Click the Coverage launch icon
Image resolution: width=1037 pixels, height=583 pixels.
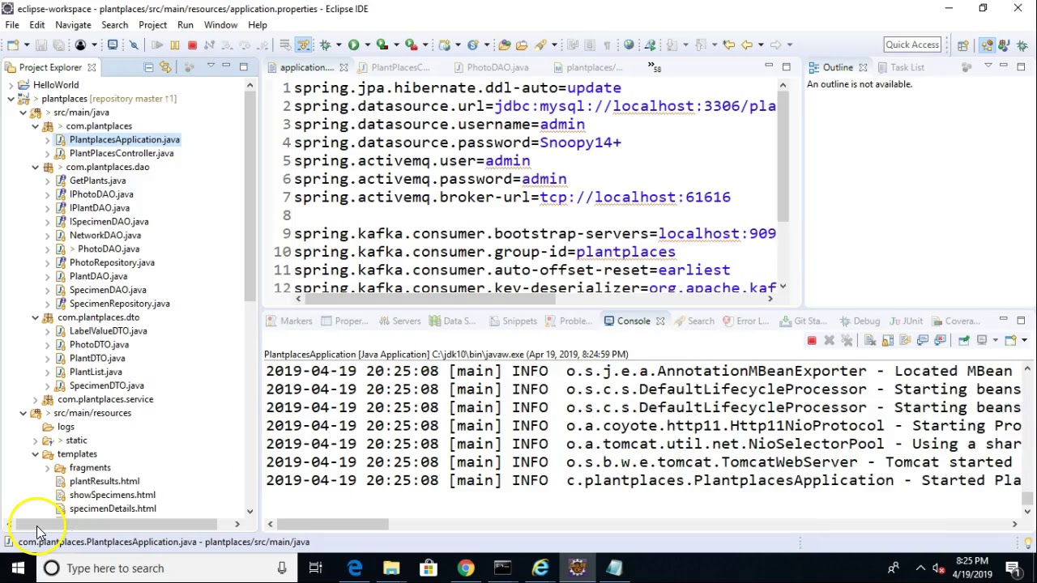click(382, 45)
